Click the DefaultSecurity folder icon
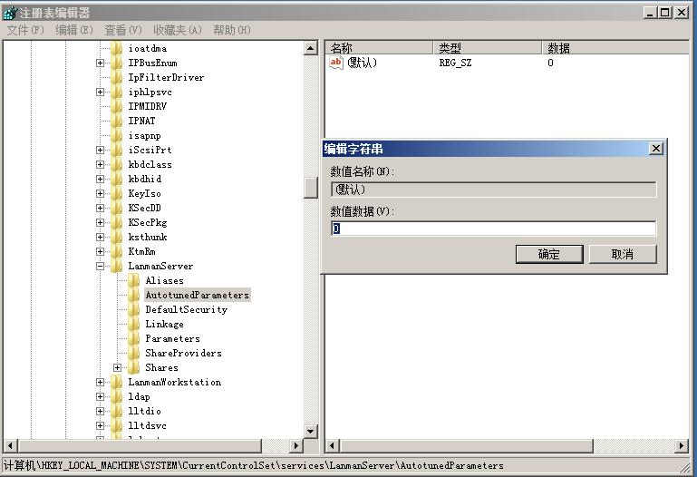Viewport: 697px width, 477px height. (134, 309)
